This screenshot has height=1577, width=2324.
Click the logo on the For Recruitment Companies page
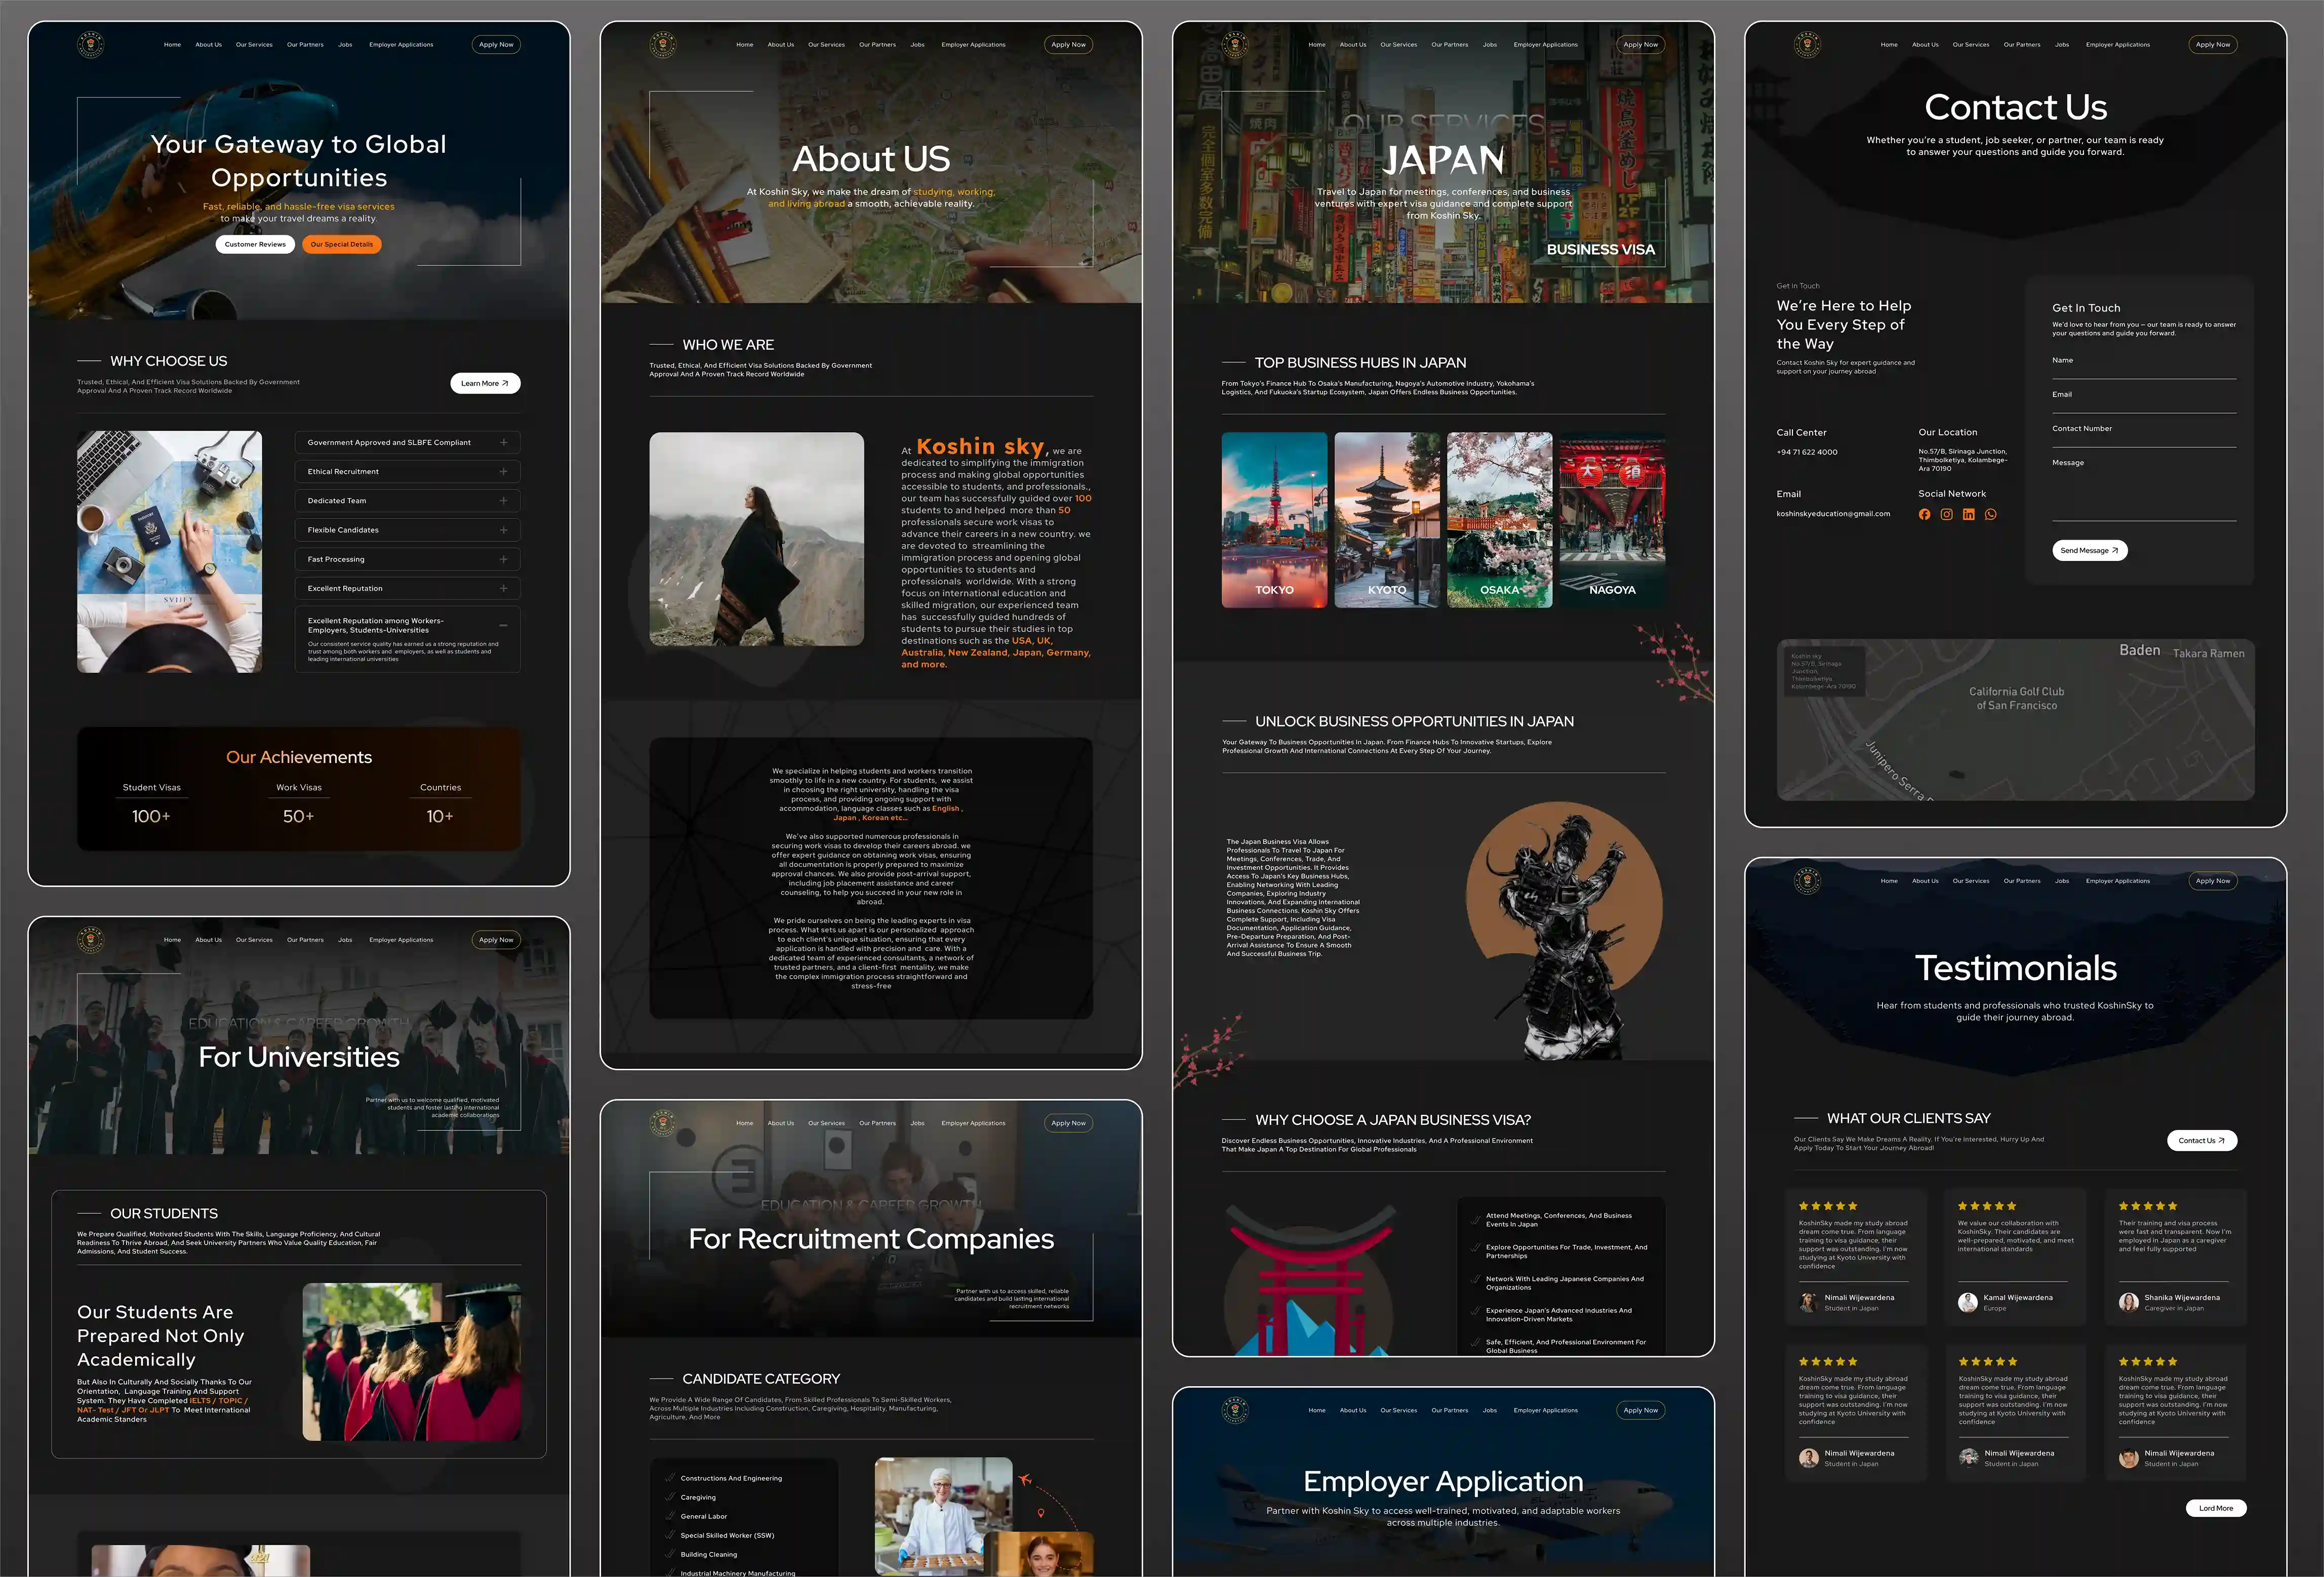tap(662, 1123)
